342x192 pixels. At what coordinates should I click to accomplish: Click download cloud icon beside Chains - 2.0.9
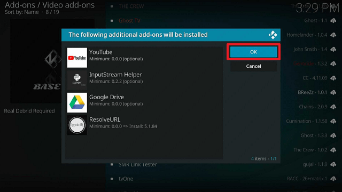point(333,107)
